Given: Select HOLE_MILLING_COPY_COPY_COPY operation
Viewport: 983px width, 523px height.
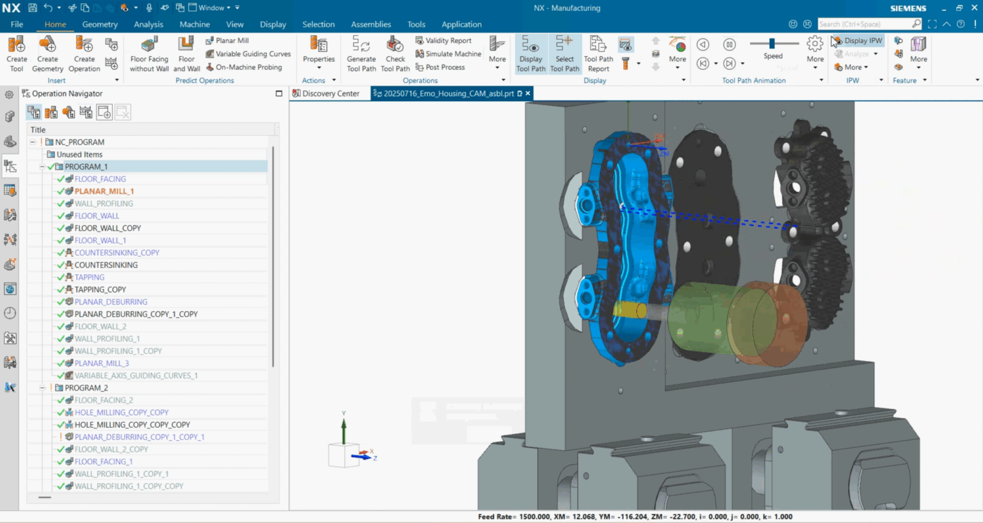Looking at the screenshot, I should 132,424.
